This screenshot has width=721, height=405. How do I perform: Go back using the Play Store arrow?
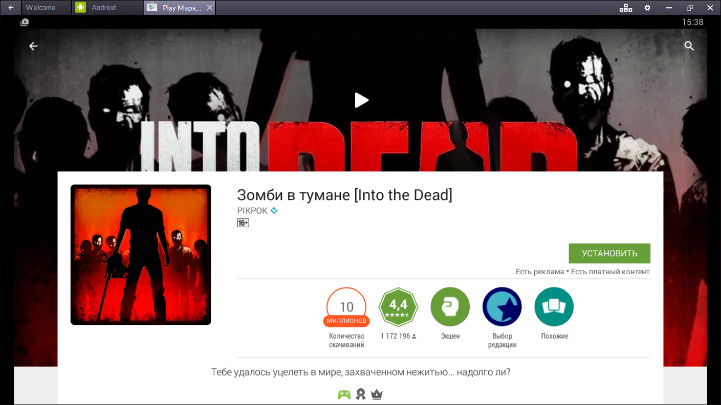[x=33, y=46]
